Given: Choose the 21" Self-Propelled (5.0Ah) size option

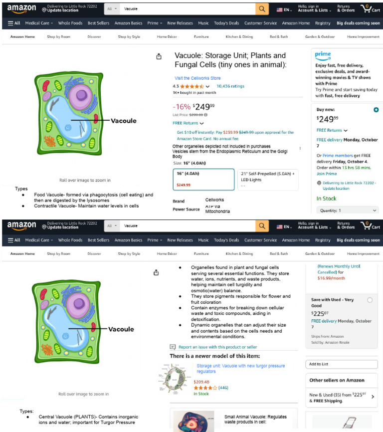Looking at the screenshot, I should point(268,179).
